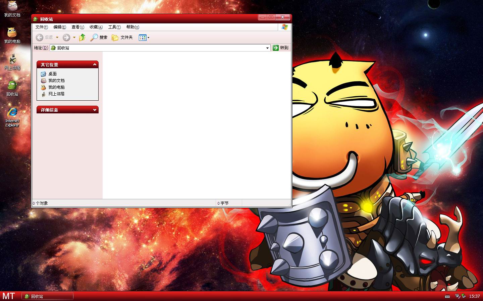Click the taskbar clock 15:37
Image resolution: width=483 pixels, height=301 pixels.
(474, 296)
